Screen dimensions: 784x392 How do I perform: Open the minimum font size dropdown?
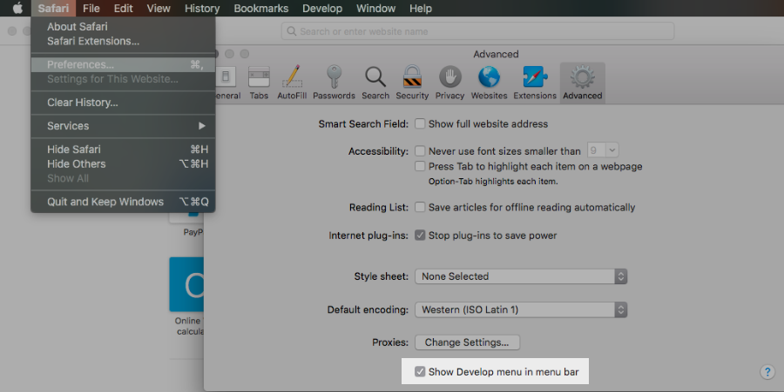tap(603, 151)
